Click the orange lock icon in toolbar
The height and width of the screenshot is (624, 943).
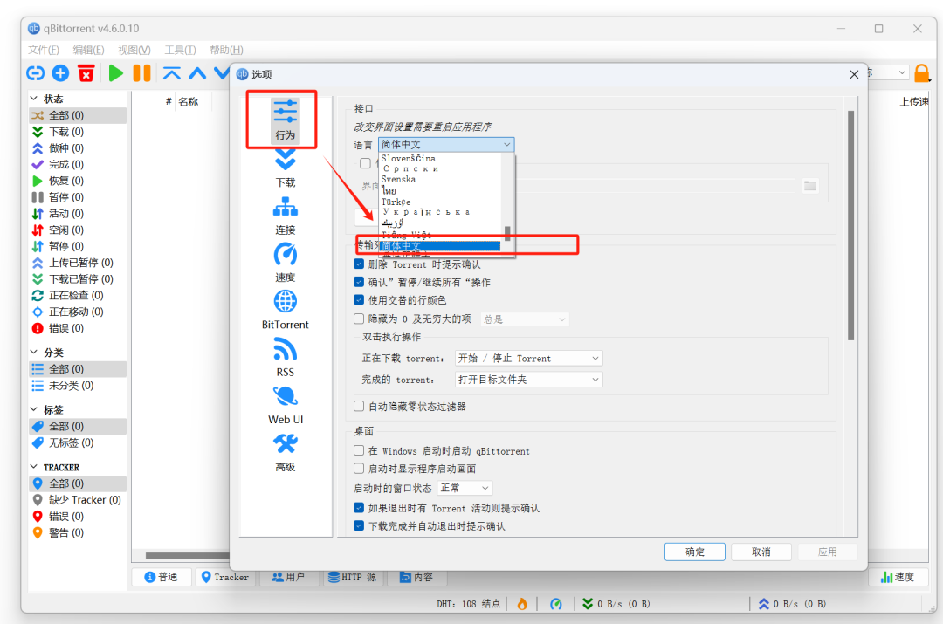click(921, 73)
